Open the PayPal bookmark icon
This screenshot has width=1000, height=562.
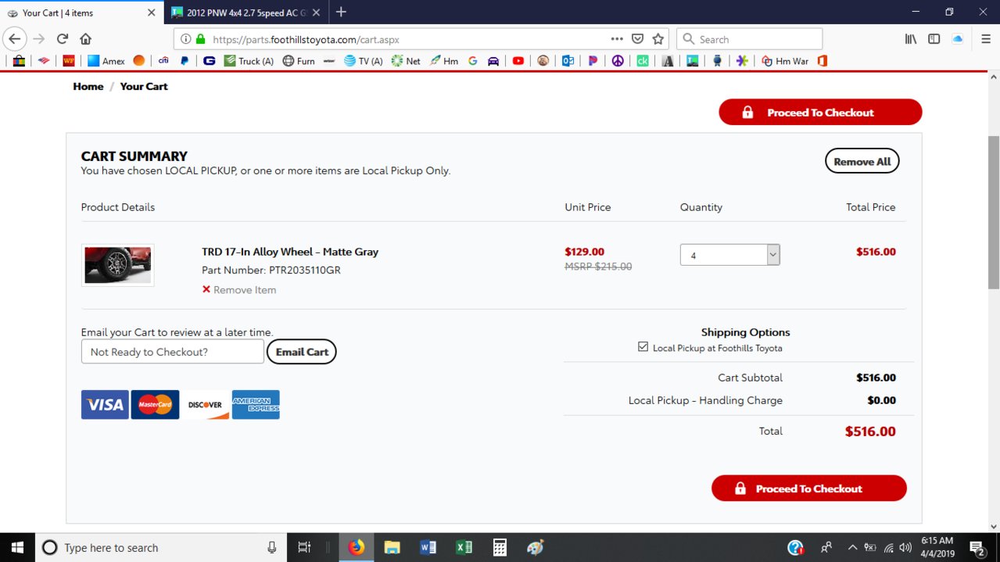(185, 61)
